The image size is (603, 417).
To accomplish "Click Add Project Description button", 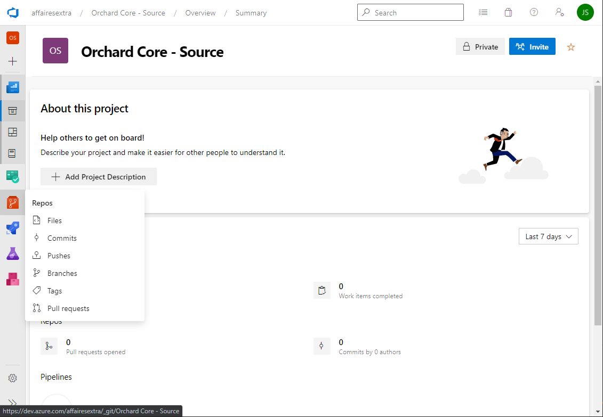I will click(x=99, y=177).
